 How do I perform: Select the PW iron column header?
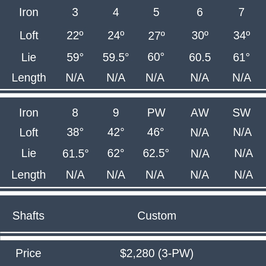pyautogui.click(x=156, y=113)
